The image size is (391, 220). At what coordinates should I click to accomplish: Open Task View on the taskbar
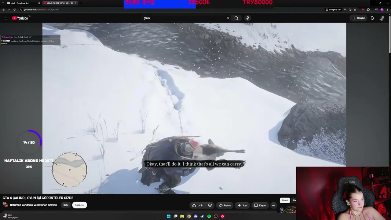pos(176,216)
